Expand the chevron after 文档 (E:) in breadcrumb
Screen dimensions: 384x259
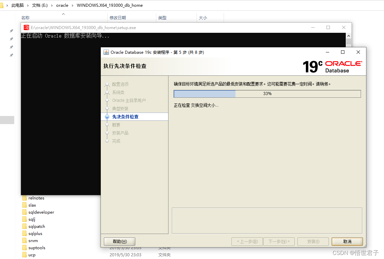point(52,5)
